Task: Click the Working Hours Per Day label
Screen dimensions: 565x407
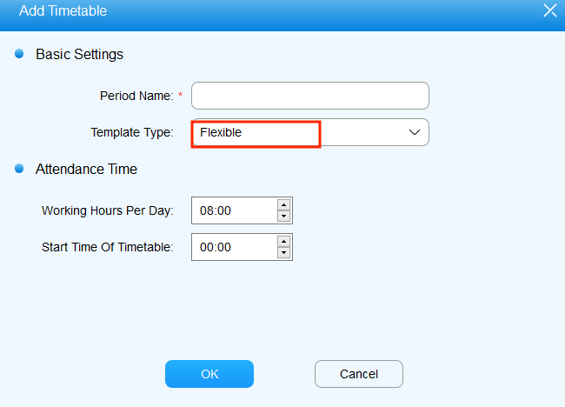Action: click(108, 210)
